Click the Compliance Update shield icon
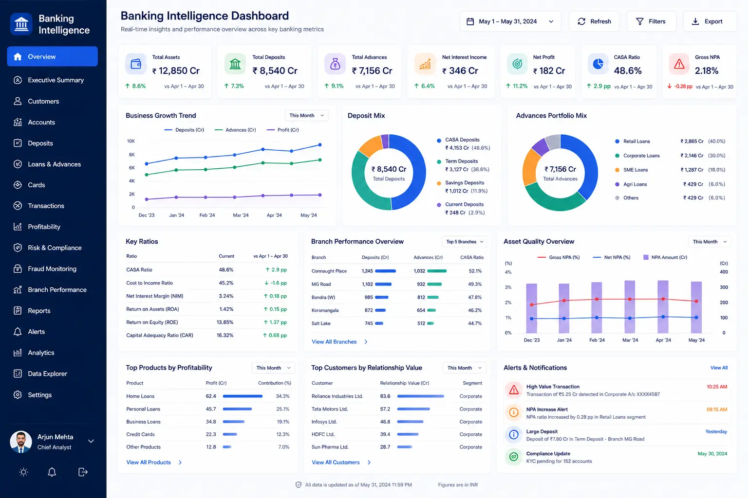Viewport: 748px width, 498px height. pyautogui.click(x=514, y=457)
